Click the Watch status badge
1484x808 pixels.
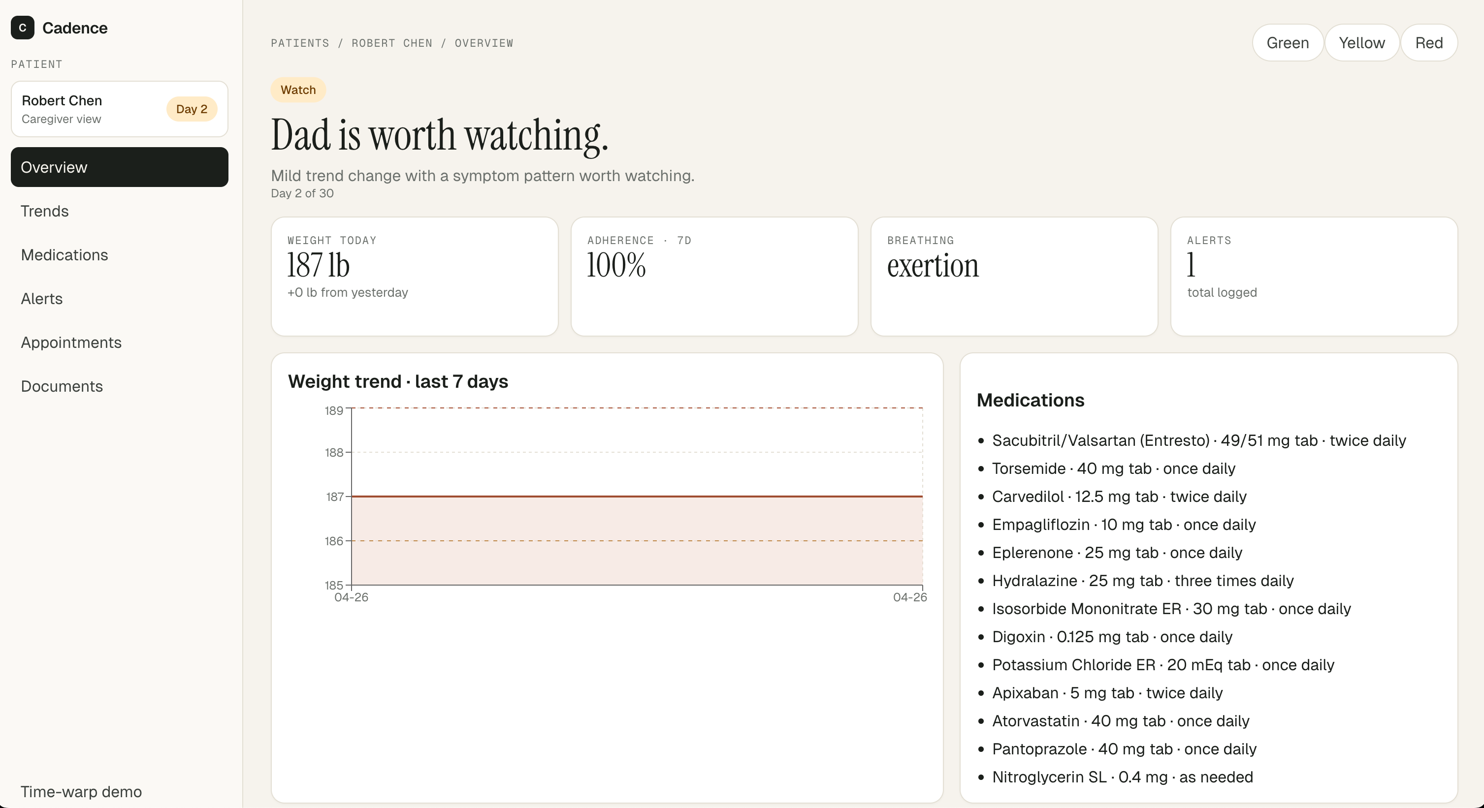298,90
